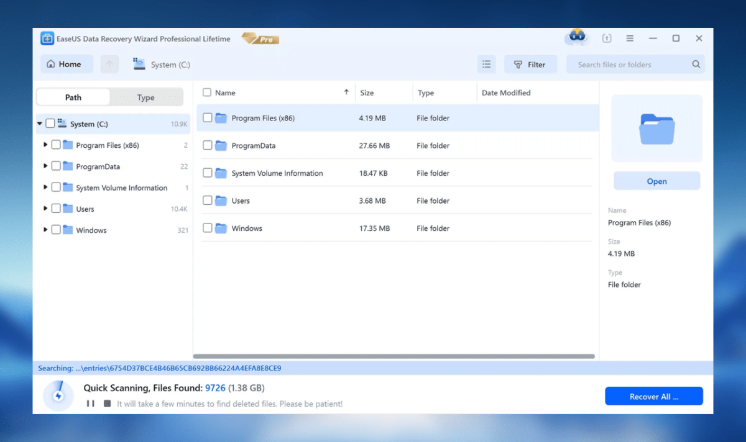Click the horizontal scrollbar under file list
746x442 pixels.
click(394, 356)
